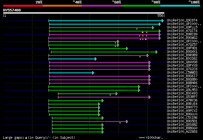The width and height of the screenshot is (203, 140).
Task: Click the green arrowhead ending the Q9FLL5 alignment
Action: 153,27
